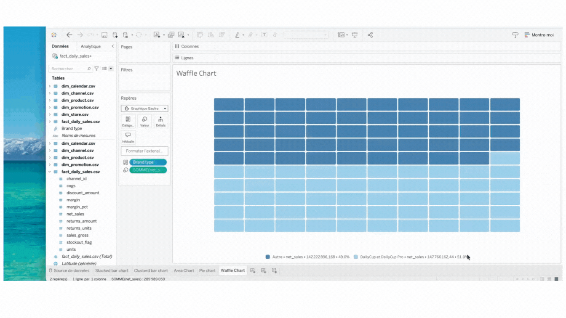Click the undo back arrow in toolbar
The width and height of the screenshot is (566, 318).
(x=69, y=35)
